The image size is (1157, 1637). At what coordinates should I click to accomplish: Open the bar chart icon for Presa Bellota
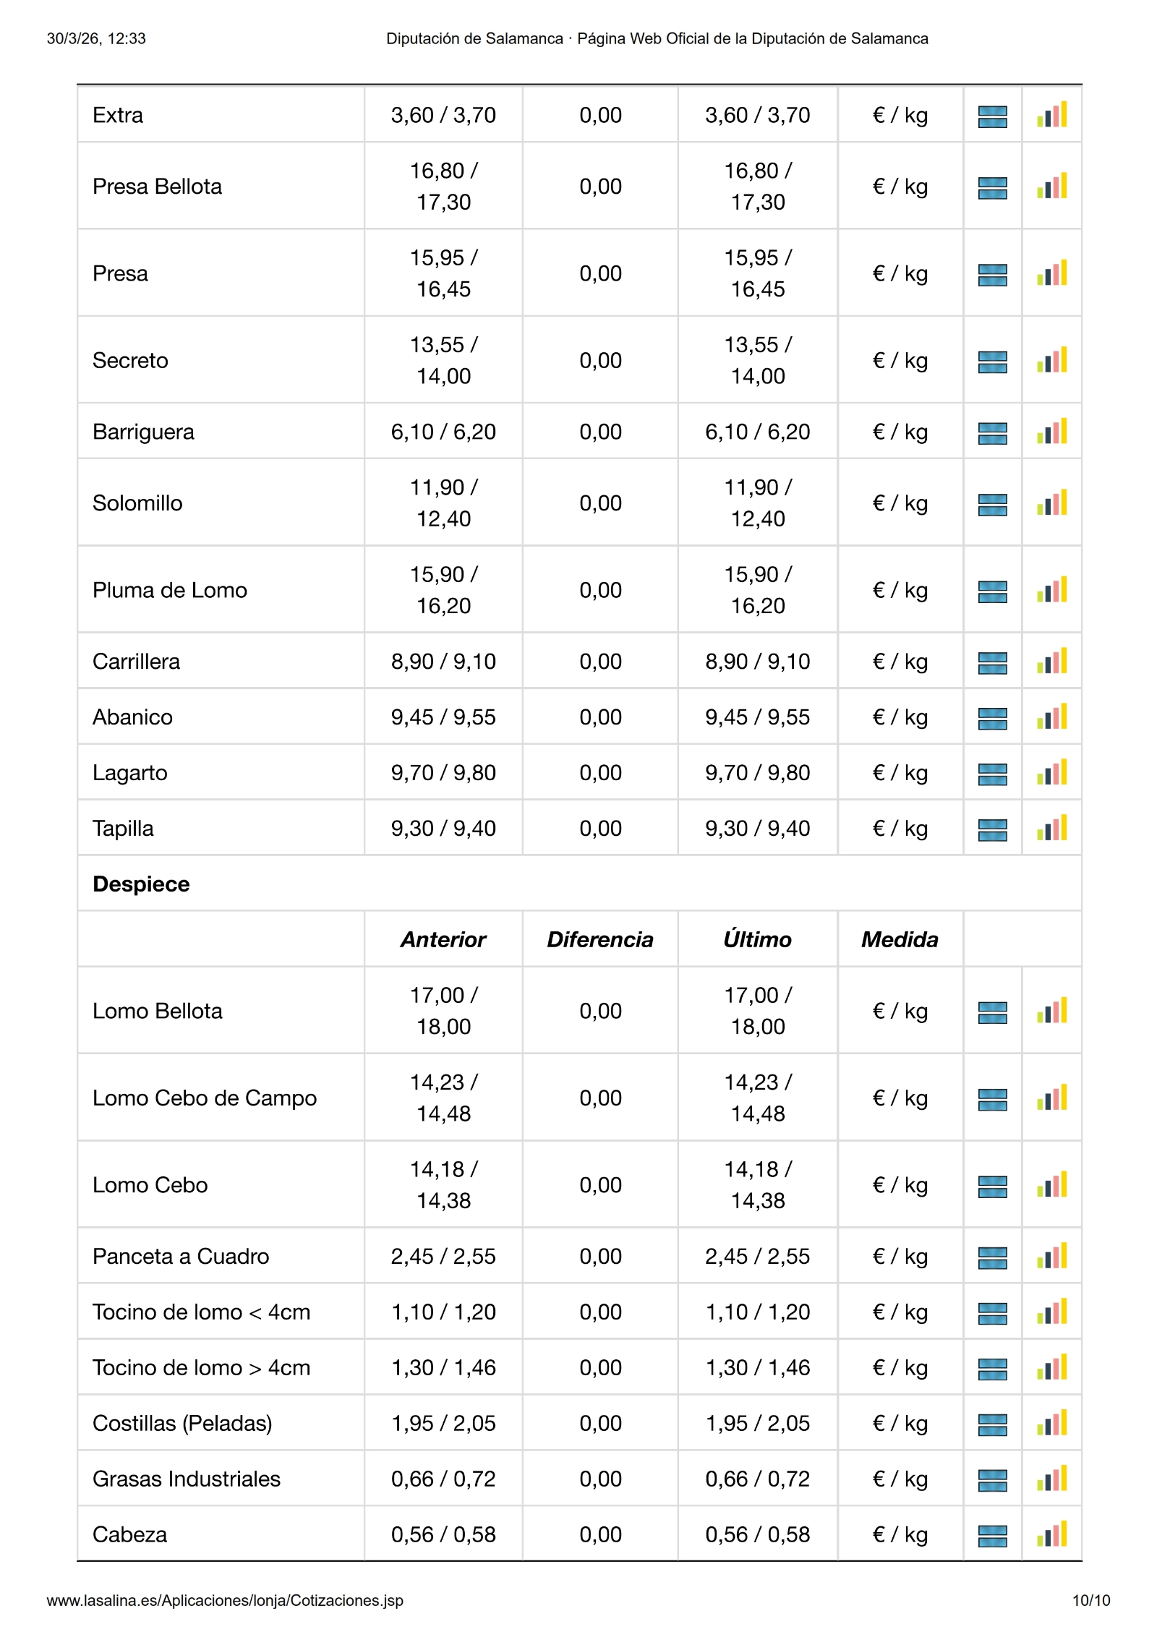(1051, 187)
